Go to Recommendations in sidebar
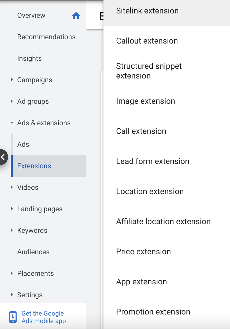 [x=46, y=37]
